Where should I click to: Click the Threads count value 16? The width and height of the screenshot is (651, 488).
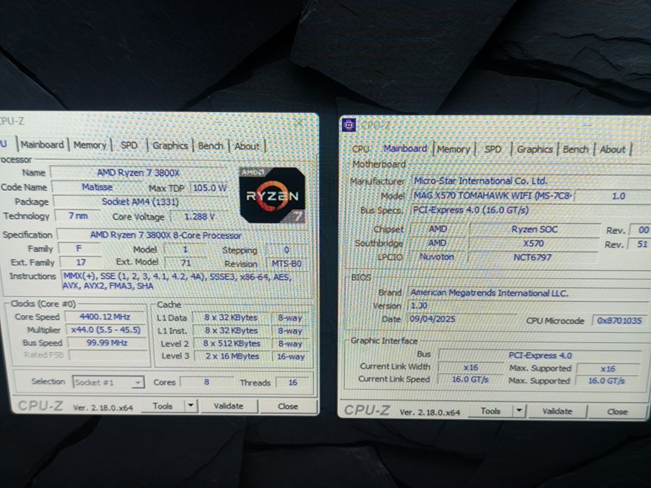292,383
